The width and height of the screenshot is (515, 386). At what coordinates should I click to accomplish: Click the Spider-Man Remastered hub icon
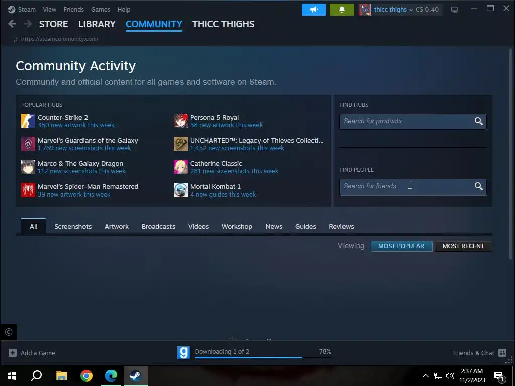coord(28,190)
